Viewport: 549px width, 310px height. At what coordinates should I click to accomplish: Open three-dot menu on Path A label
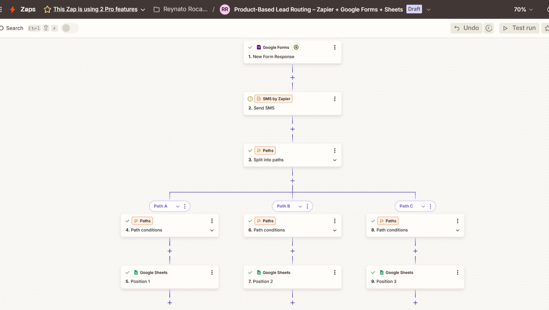click(x=185, y=206)
